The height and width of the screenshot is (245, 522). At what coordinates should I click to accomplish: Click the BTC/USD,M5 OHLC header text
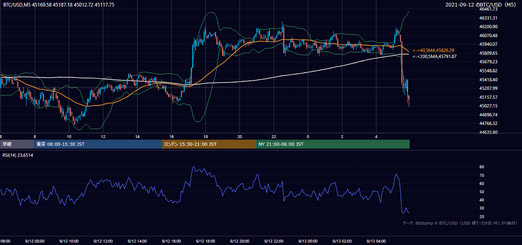(59, 5)
